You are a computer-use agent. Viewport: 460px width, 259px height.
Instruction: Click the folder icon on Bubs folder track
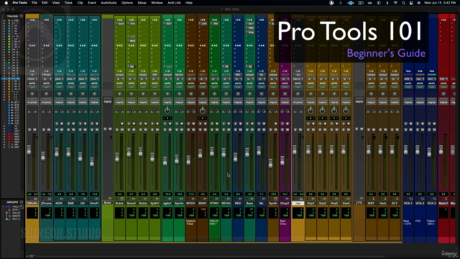110,199
